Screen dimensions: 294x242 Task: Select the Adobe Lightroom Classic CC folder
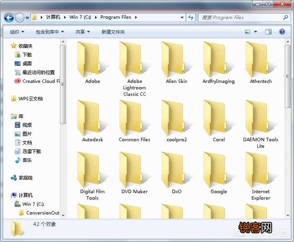135,69
